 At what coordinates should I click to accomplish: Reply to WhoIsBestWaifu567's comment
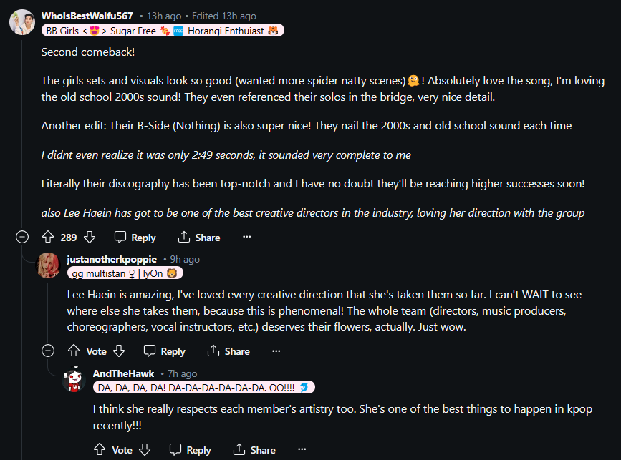point(135,237)
